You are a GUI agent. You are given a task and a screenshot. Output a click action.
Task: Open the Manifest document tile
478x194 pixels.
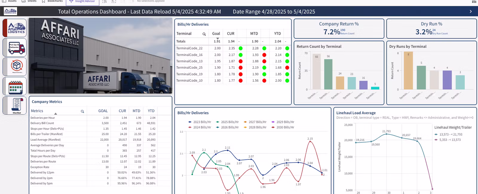pos(15,105)
